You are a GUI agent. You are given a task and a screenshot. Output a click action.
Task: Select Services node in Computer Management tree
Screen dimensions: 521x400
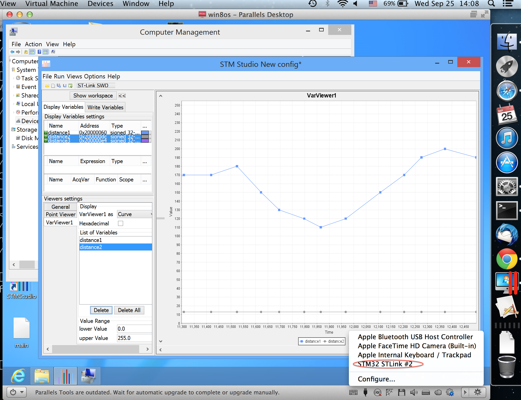click(x=27, y=147)
